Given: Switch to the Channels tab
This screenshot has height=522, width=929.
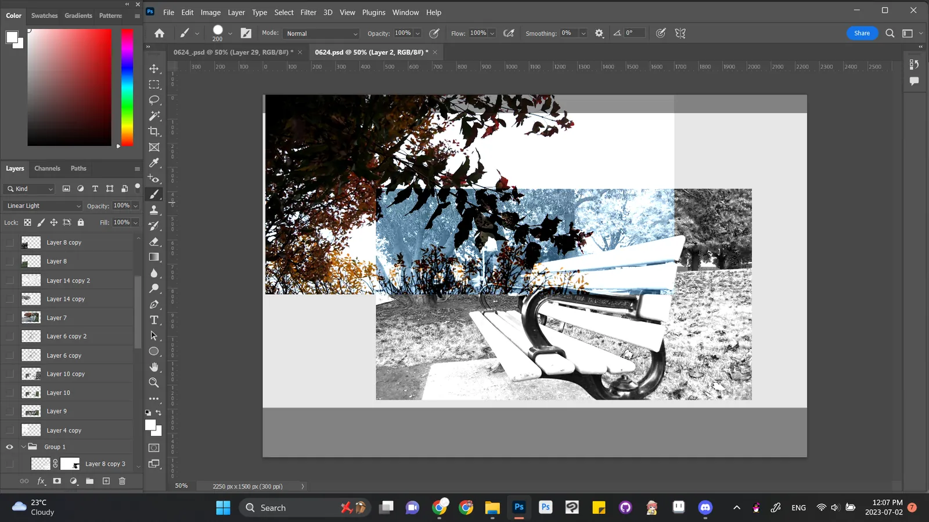Looking at the screenshot, I should coord(47,168).
